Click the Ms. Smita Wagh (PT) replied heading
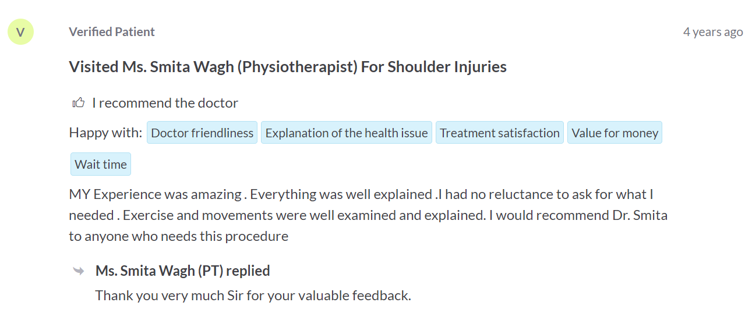745x320 pixels. pyautogui.click(x=183, y=271)
